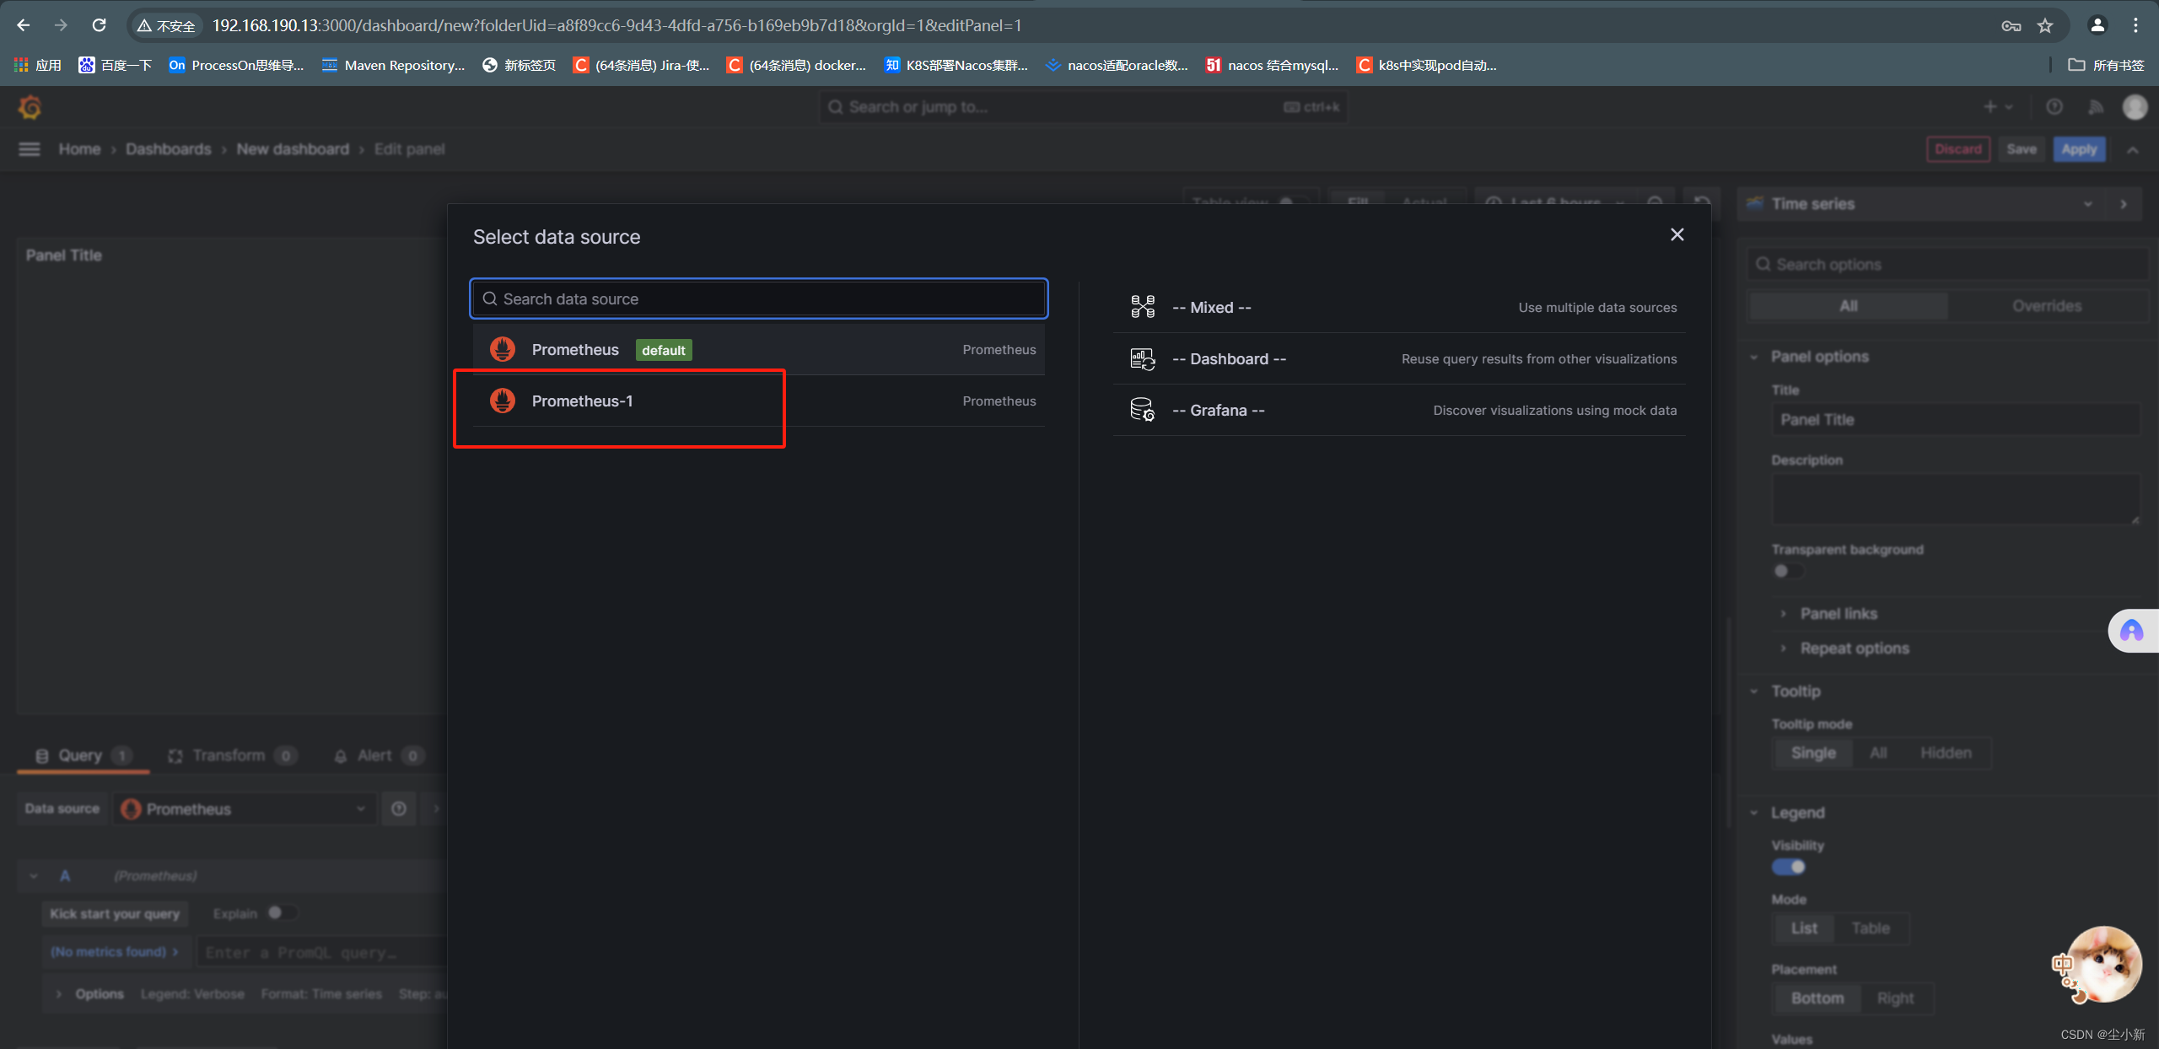The height and width of the screenshot is (1049, 2159).
Task: Click the data source help icon
Action: [x=399, y=810]
